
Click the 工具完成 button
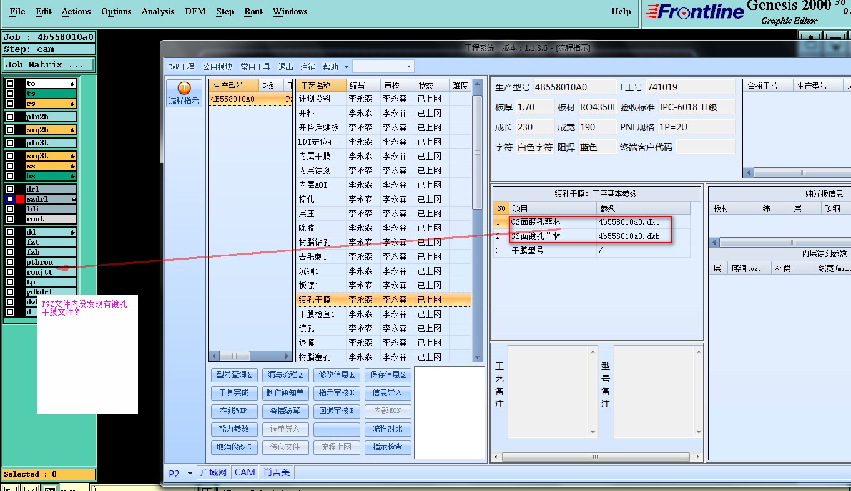click(x=234, y=392)
